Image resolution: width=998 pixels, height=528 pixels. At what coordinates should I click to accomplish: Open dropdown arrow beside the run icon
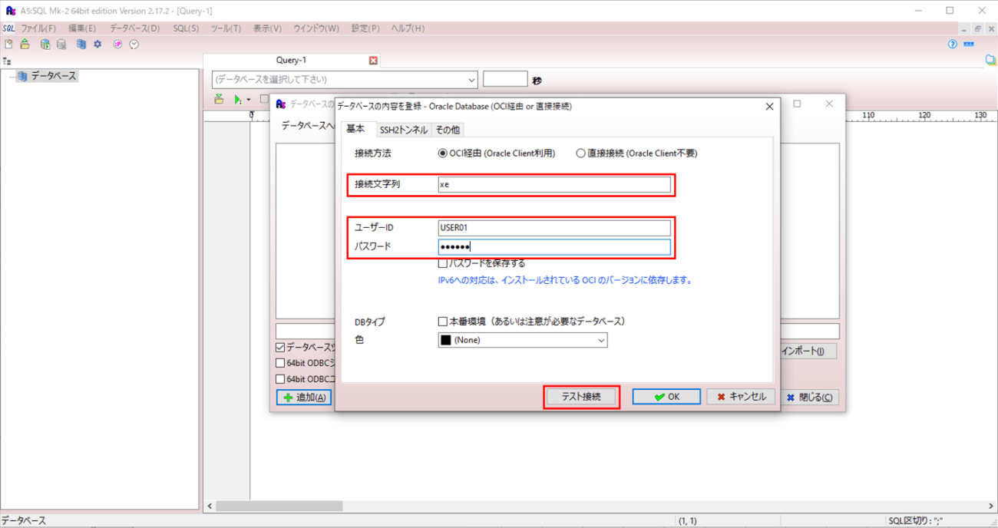pos(249,101)
